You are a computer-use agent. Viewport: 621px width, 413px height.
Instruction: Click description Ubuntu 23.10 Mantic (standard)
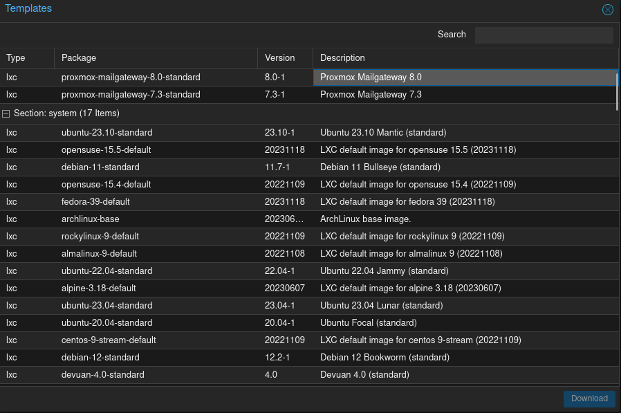(383, 133)
